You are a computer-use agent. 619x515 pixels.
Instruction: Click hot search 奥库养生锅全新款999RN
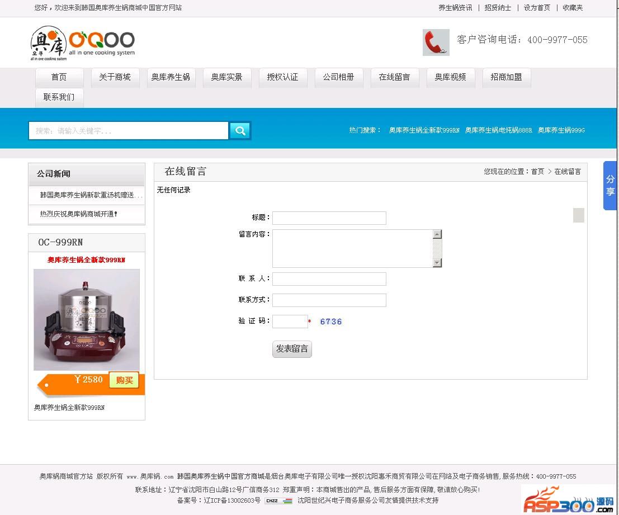click(x=424, y=130)
